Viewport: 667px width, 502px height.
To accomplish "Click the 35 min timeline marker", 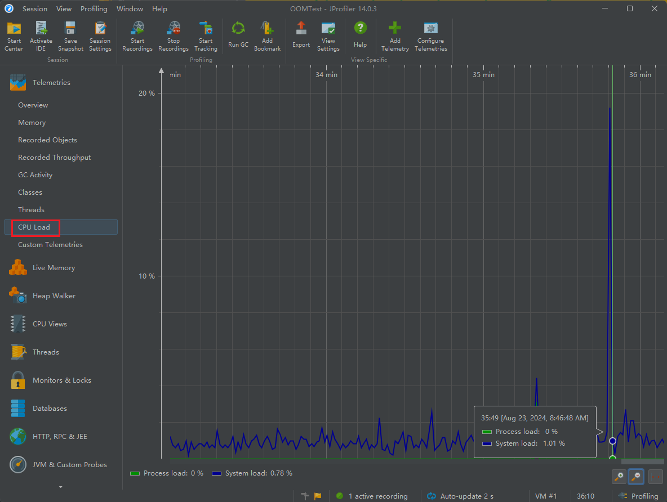I will 484,75.
